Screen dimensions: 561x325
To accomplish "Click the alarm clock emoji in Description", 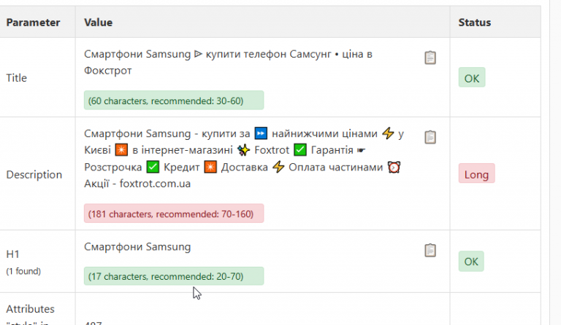I will click(394, 167).
